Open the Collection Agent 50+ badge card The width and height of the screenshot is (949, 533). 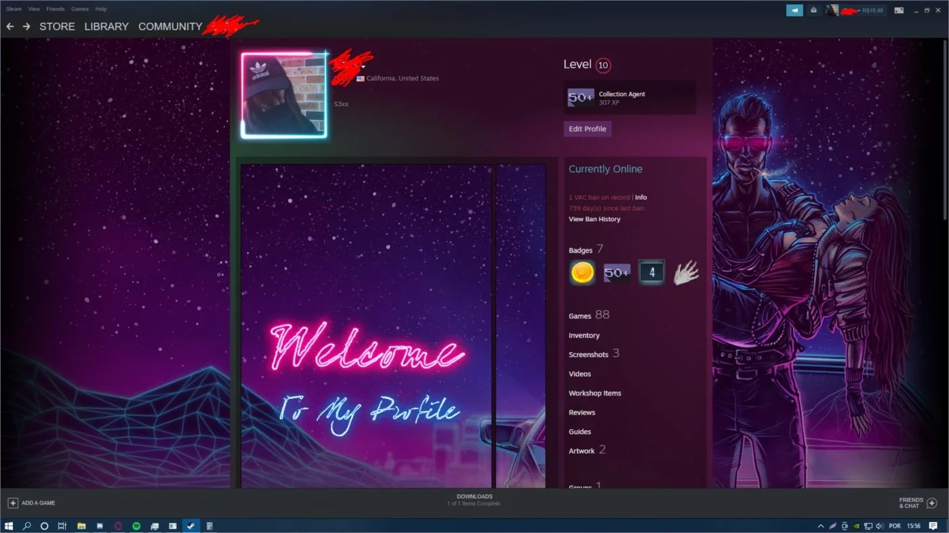(630, 98)
